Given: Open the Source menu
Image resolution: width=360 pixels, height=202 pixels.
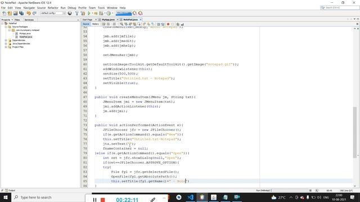Looking at the screenshot, I should (x=41, y=8).
